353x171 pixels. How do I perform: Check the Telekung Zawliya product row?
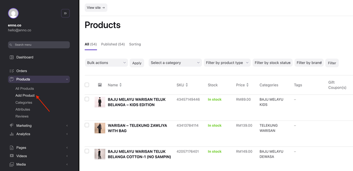tap(87, 125)
